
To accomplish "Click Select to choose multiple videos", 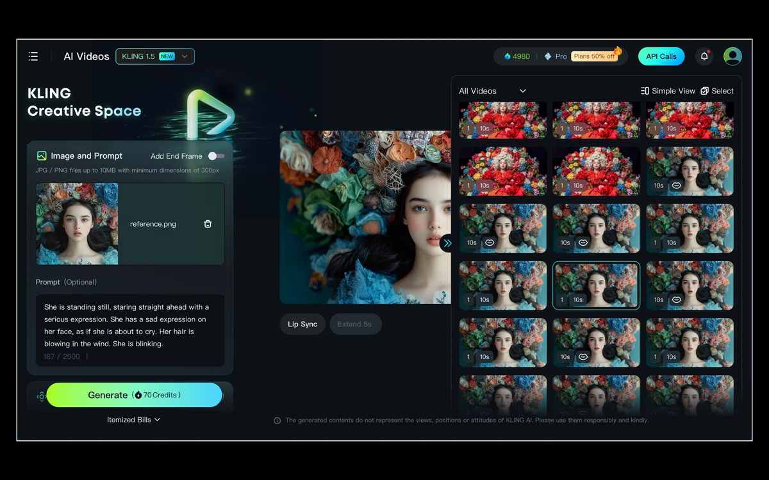I will [717, 91].
